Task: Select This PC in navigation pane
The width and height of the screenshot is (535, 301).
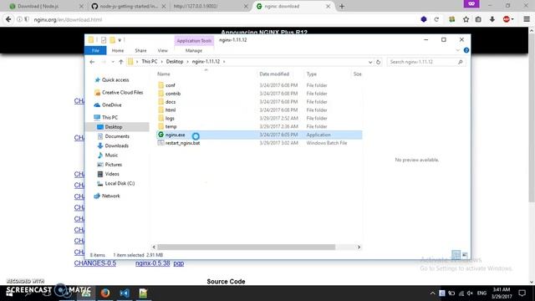Action: point(110,117)
